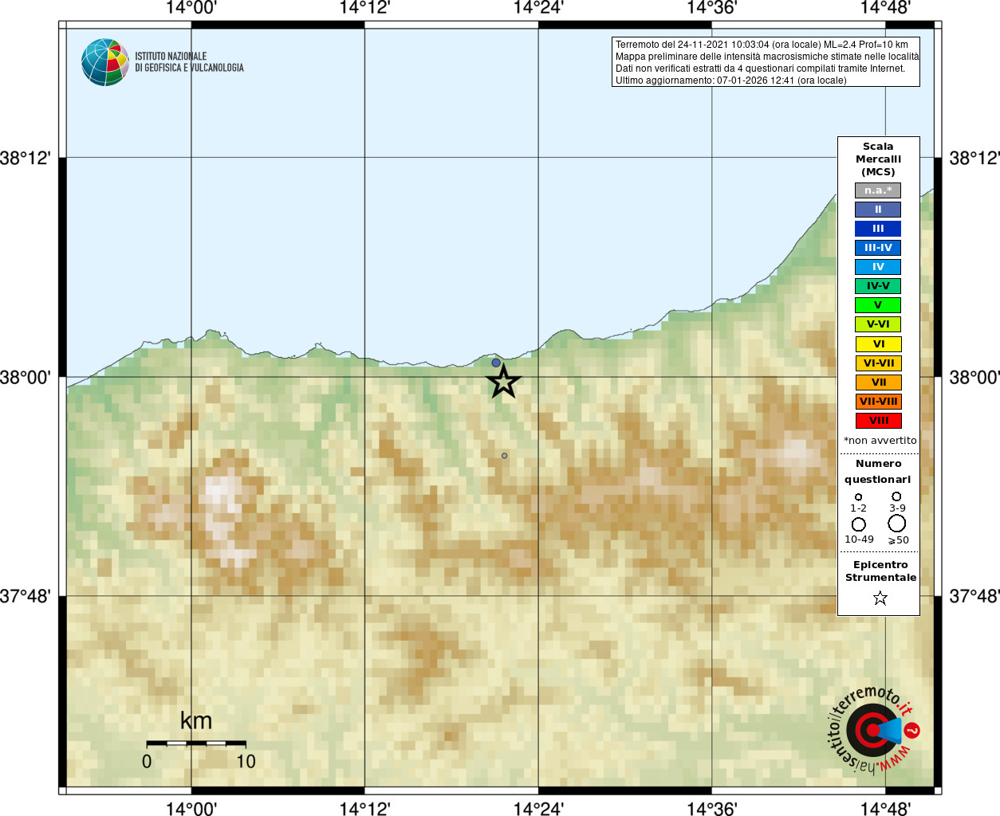This screenshot has height=816, width=1000.
Task: Click the legend circle labeled 10-49
Action: [x=859, y=524]
